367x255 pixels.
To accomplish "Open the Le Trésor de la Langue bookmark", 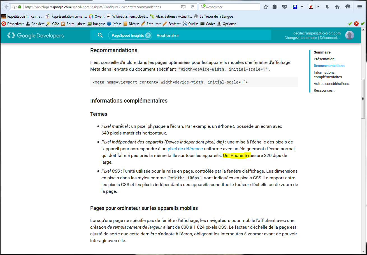I will click(215, 17).
